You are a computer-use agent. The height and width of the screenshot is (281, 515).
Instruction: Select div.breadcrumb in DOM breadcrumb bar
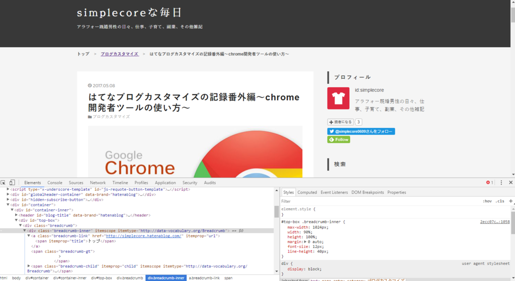pyautogui.click(x=130, y=277)
